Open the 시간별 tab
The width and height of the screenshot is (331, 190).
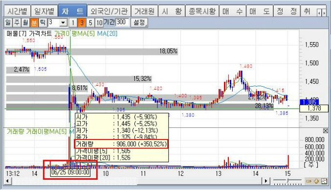[x=17, y=11]
